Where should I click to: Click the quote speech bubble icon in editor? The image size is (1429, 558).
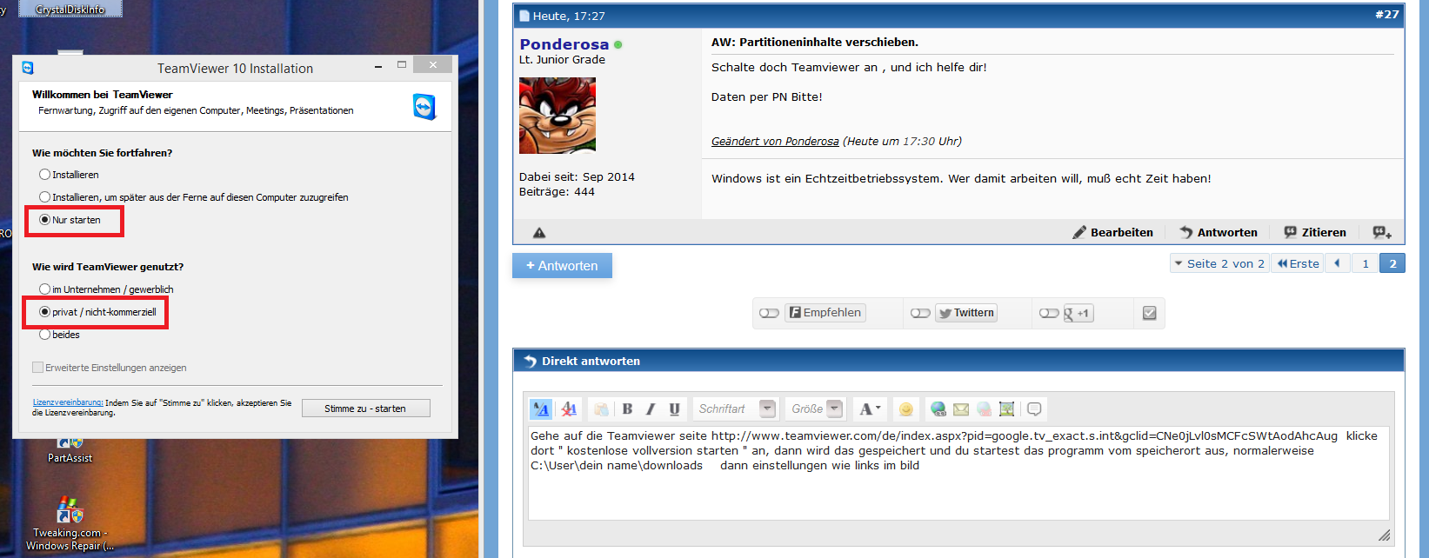(x=1034, y=409)
